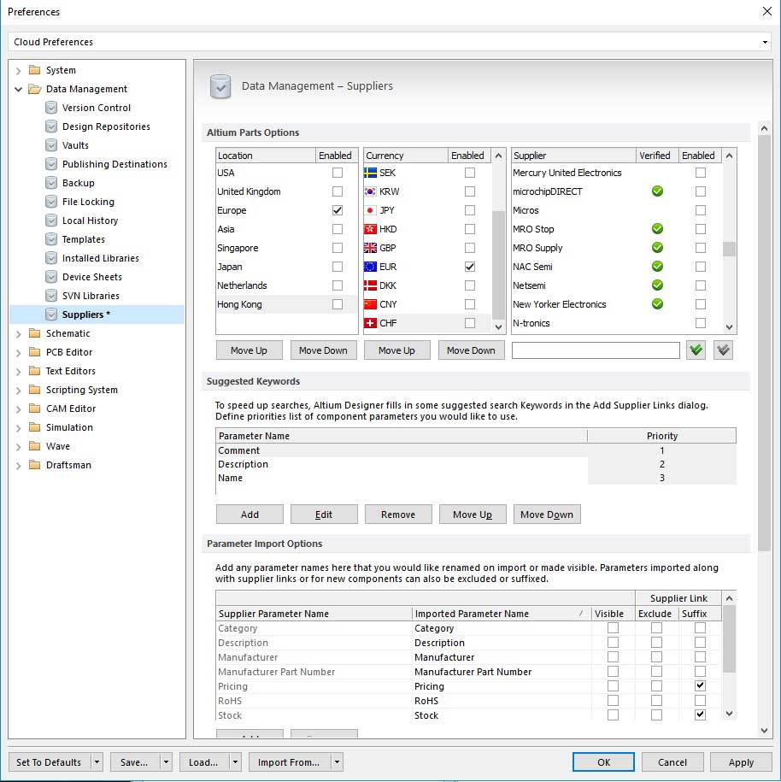Expand the Schematic tree node

point(19,333)
